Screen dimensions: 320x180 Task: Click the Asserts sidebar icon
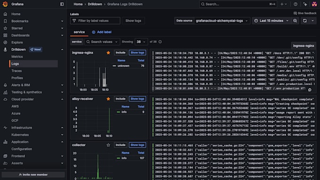click(x=5, y=163)
